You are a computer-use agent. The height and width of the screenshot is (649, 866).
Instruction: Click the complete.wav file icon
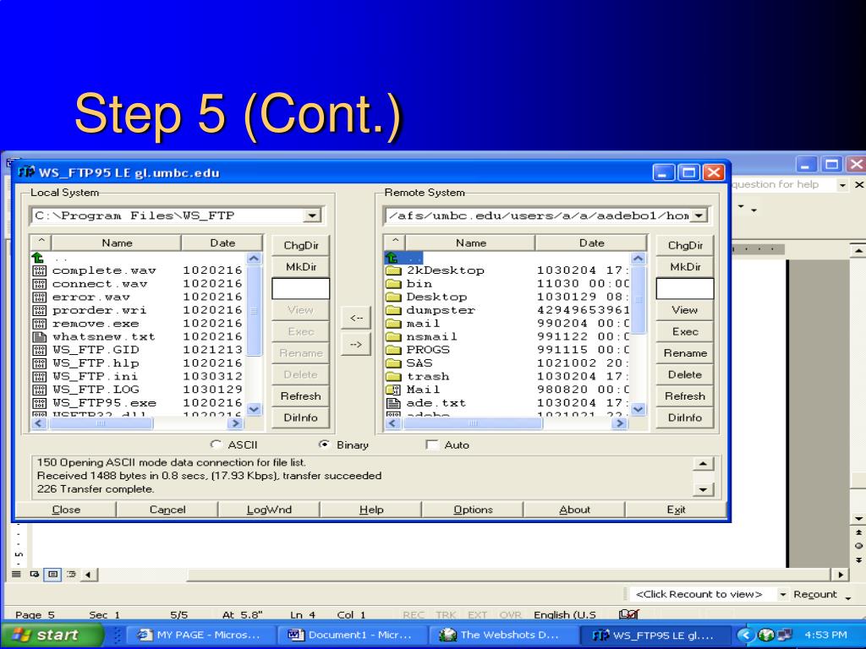click(39, 270)
